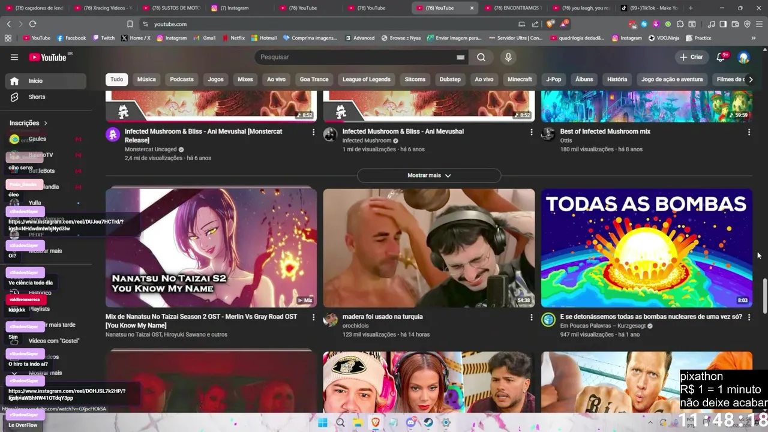Select the Podcasts filter chip

(x=182, y=79)
